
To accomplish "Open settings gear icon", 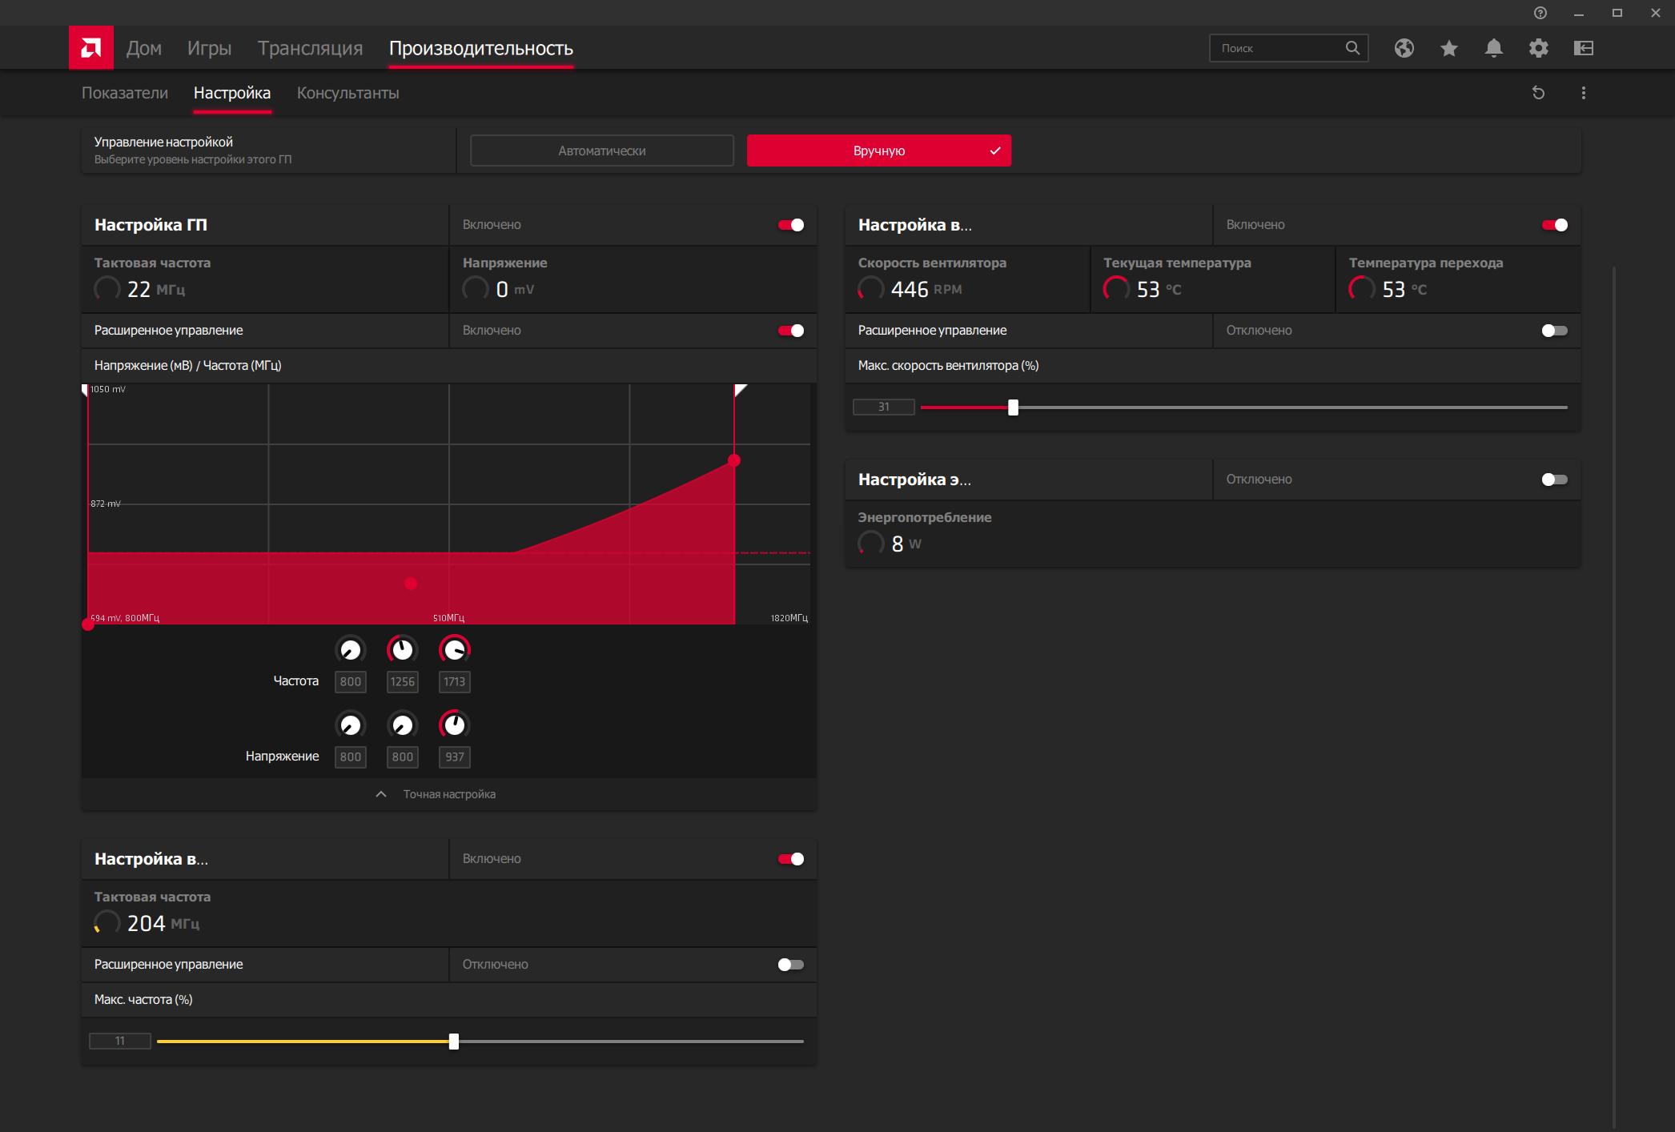I will point(1538,48).
